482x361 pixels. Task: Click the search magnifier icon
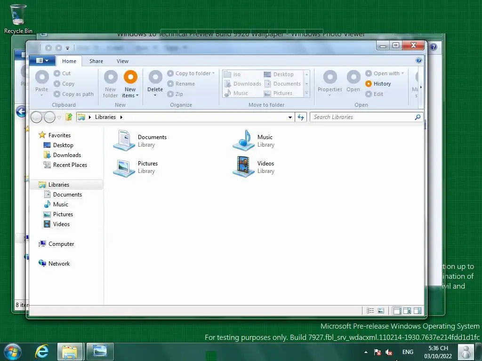[418, 117]
